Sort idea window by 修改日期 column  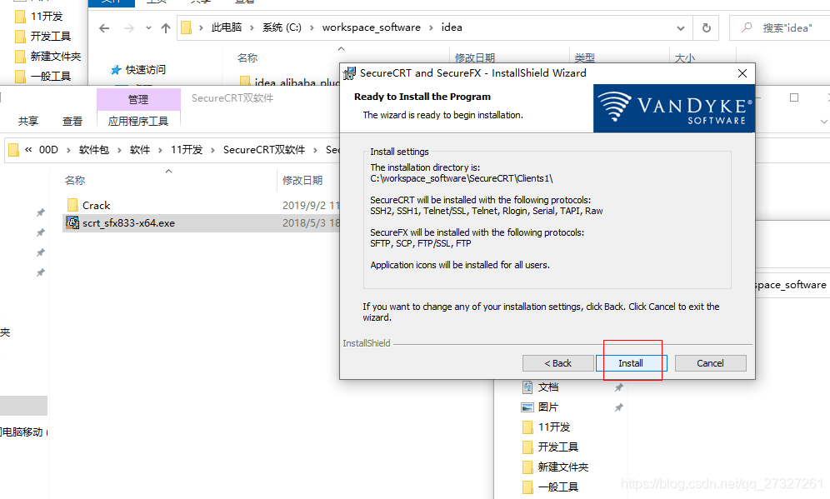tap(475, 57)
